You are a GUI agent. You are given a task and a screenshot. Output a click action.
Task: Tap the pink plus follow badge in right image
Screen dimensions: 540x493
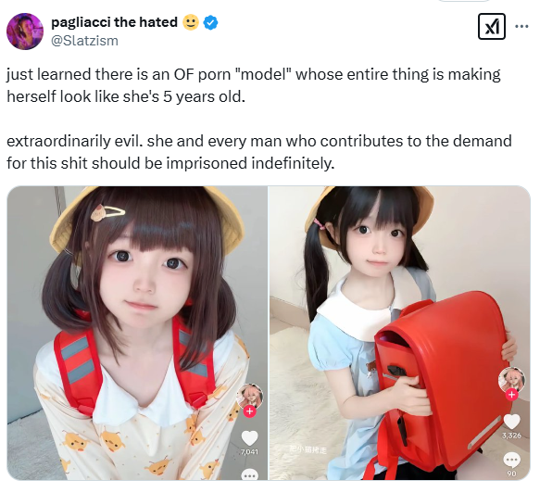coord(512,395)
